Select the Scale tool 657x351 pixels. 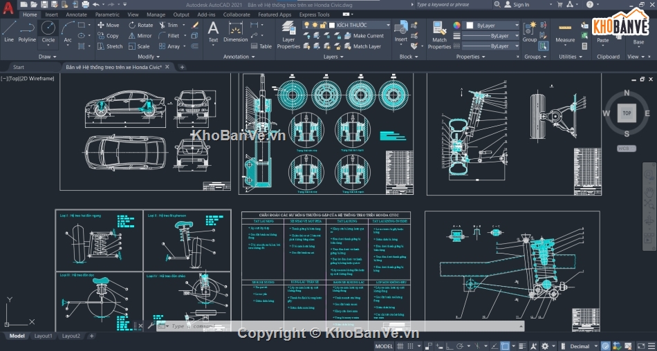pyautogui.click(x=139, y=46)
